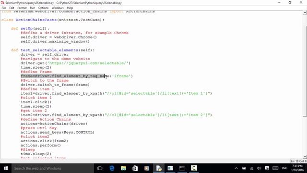Click the xpath string containing 'Item 1'
Viewport: 307px width, 173px height.
pos(157,93)
